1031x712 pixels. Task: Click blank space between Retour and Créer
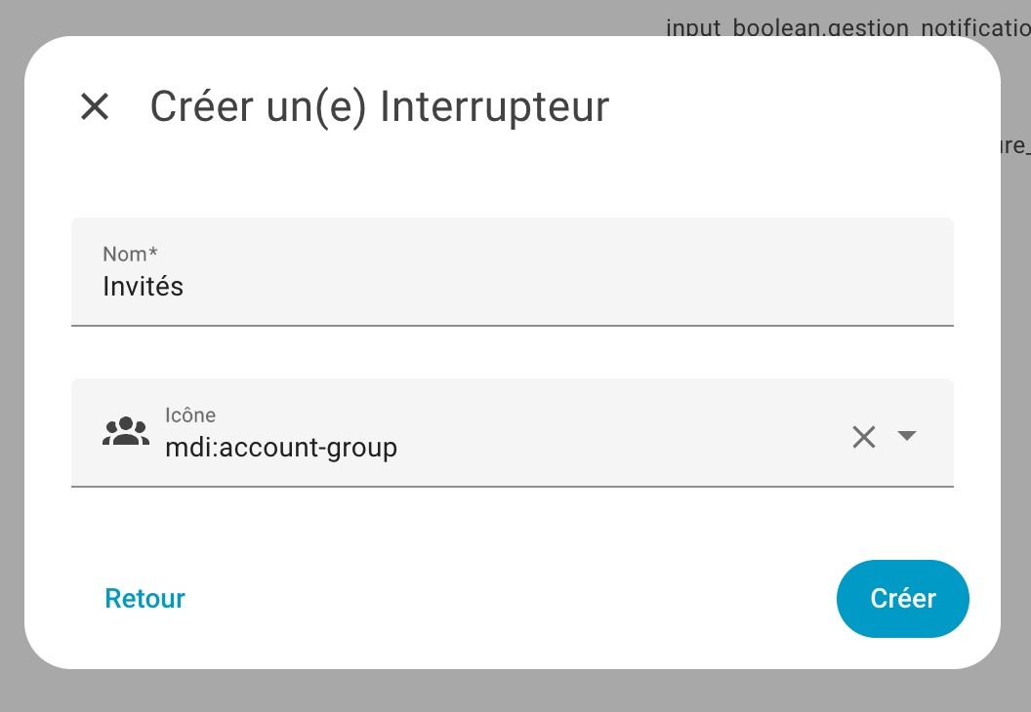(x=508, y=598)
